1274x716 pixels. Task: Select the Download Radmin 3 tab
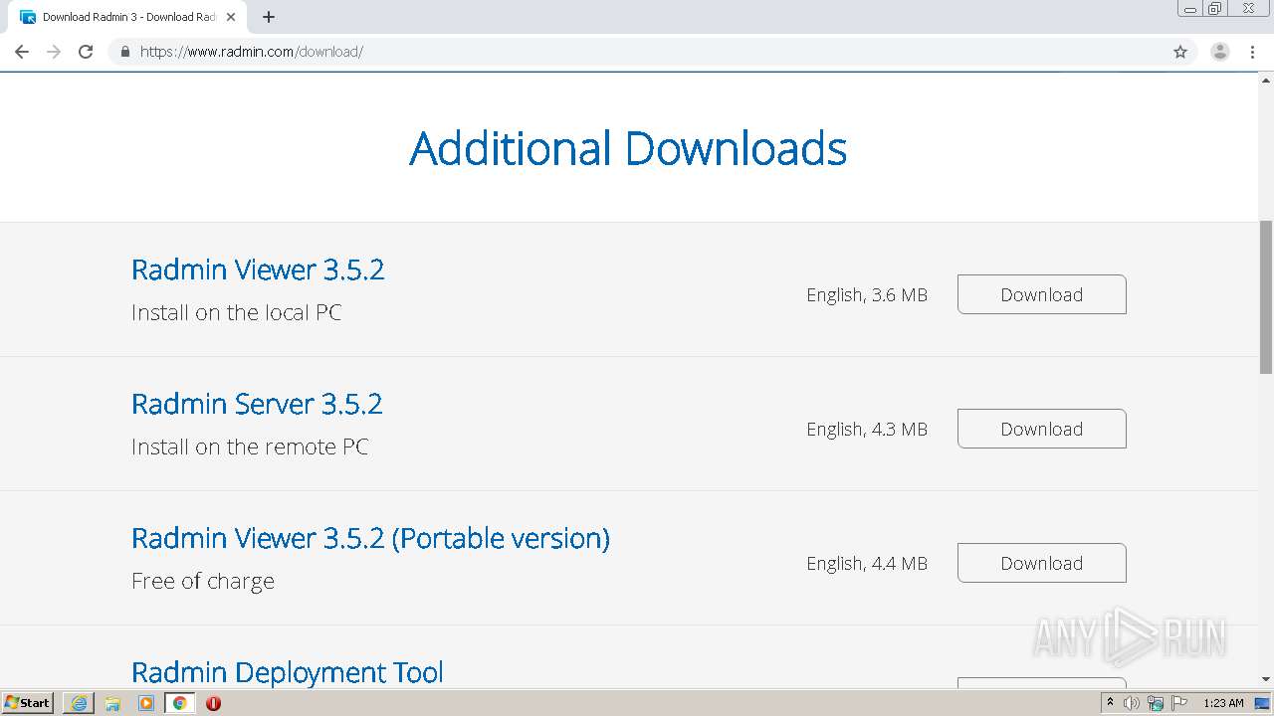click(x=126, y=17)
